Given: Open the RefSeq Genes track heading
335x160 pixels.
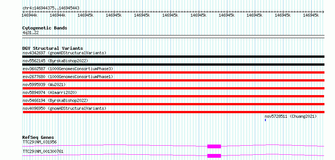Looking at the screenshot, I should (38, 137).
